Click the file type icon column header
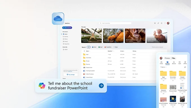Image resolution: width=191 pixels, height=108 pixels. (84, 51)
